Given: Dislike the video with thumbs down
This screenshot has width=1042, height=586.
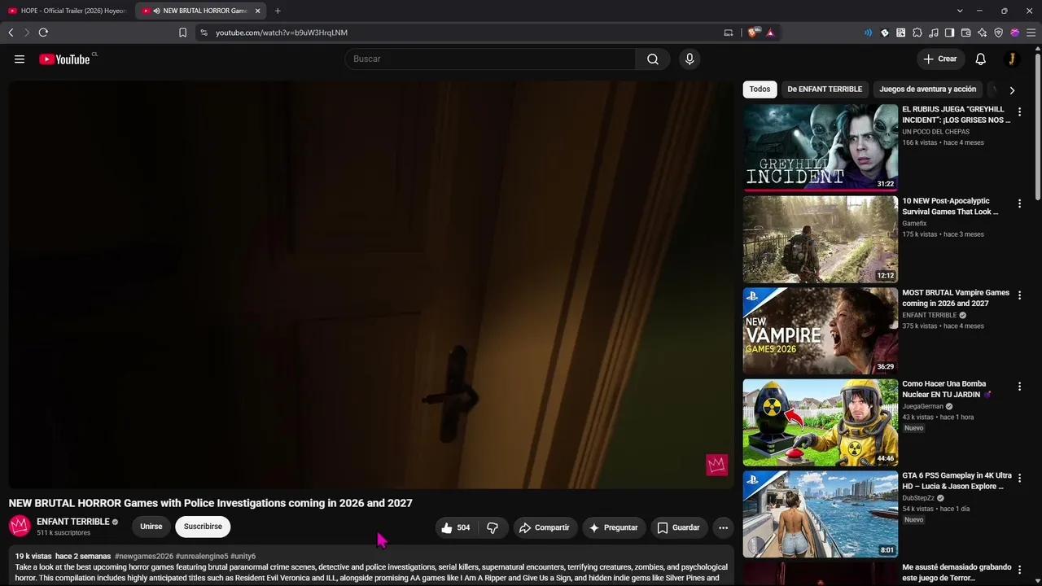Looking at the screenshot, I should coord(492,527).
